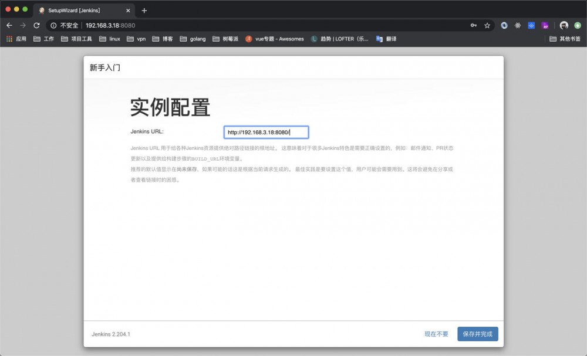Open the blue extension icon in toolbar
587x356 pixels.
(531, 25)
